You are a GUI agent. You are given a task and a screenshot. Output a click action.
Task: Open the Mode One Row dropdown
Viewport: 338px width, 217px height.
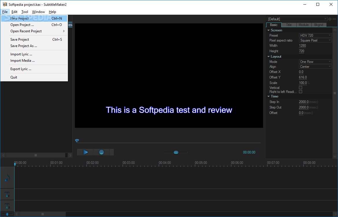pos(315,61)
